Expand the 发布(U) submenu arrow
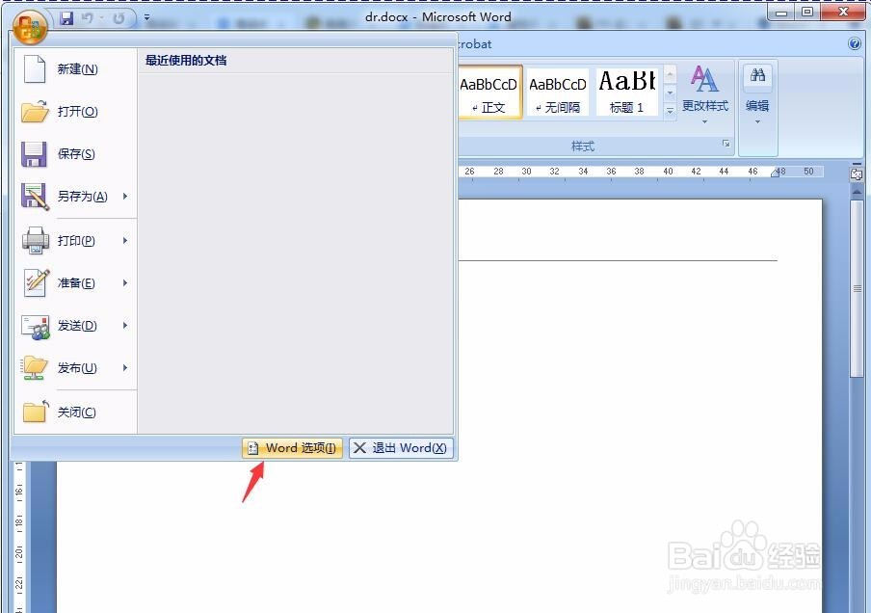This screenshot has width=871, height=613. [x=125, y=367]
